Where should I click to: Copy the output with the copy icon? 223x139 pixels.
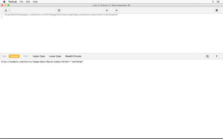point(207,56)
